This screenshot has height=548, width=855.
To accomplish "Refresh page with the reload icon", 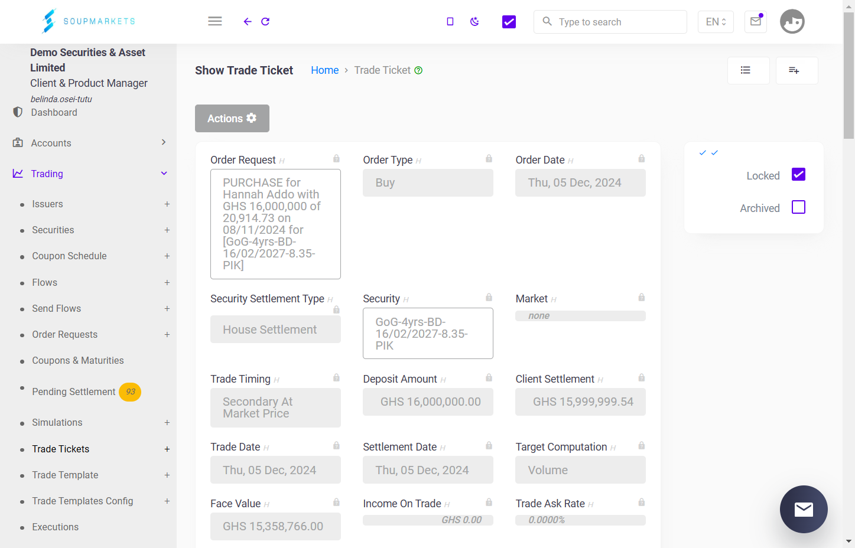I will click(x=265, y=22).
